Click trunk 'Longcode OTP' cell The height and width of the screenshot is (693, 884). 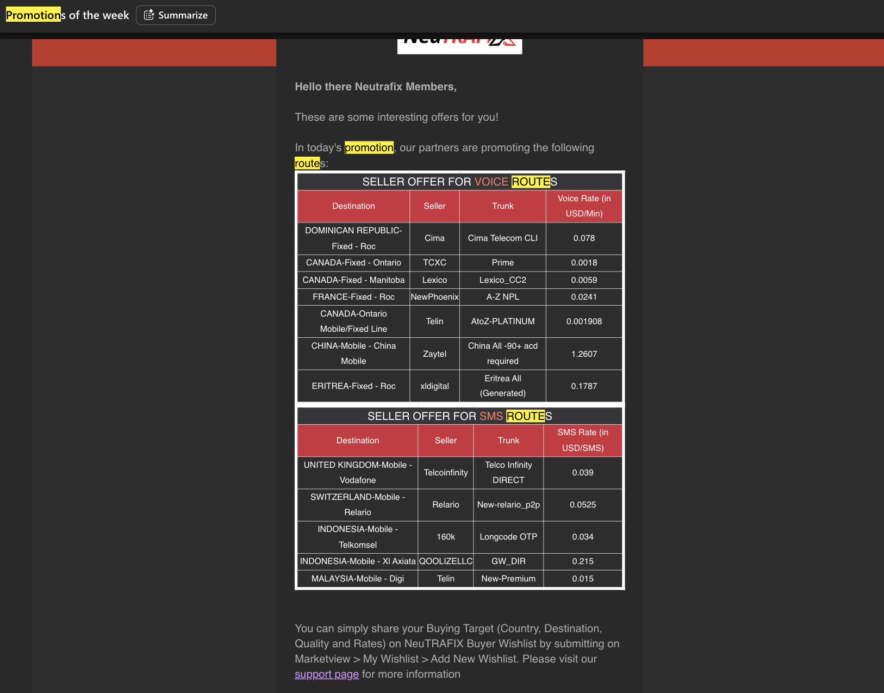[x=508, y=537]
